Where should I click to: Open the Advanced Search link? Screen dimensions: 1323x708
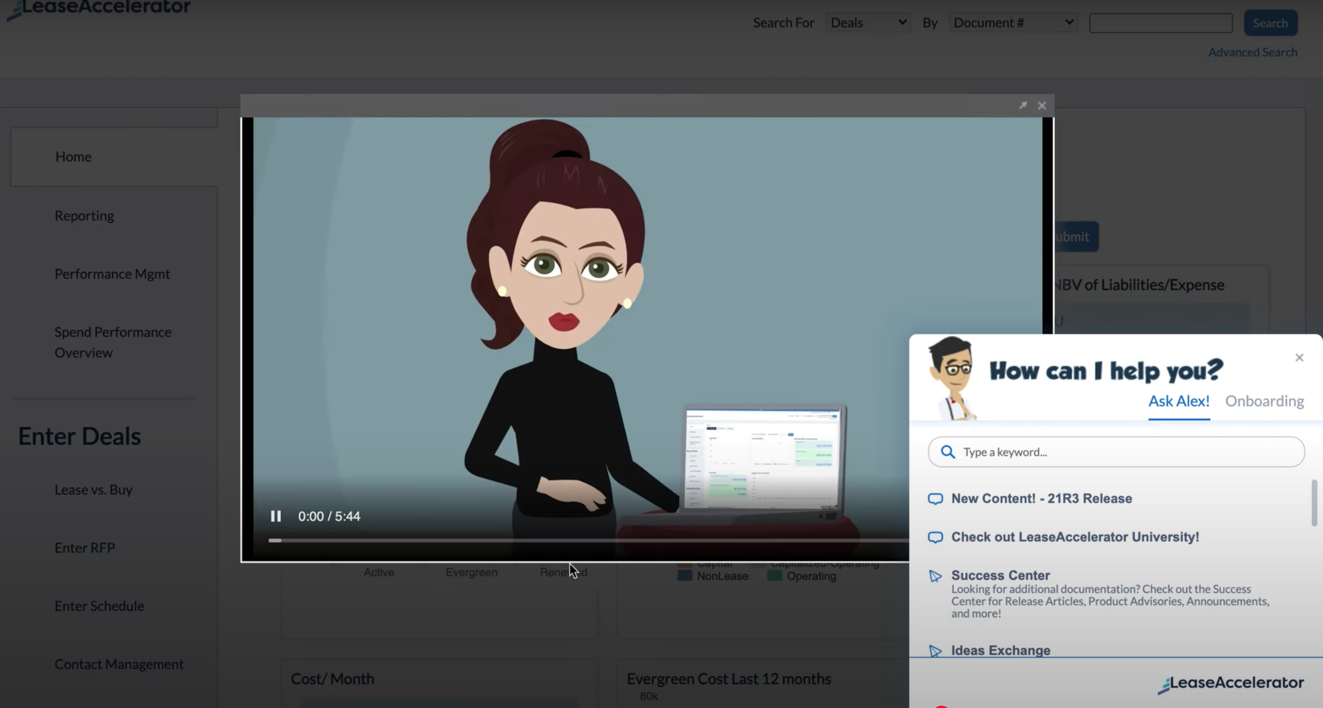[1252, 52]
